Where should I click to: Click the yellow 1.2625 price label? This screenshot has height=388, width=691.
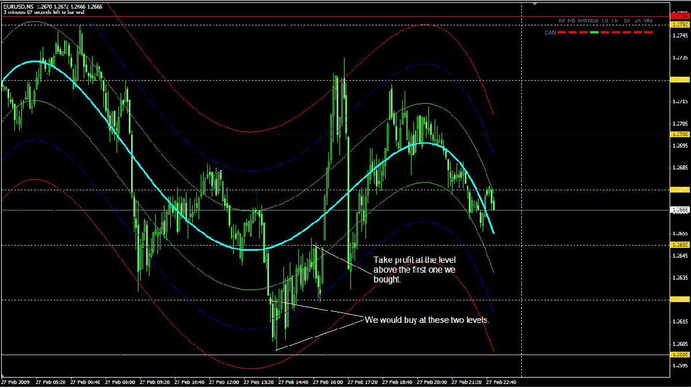click(x=680, y=300)
